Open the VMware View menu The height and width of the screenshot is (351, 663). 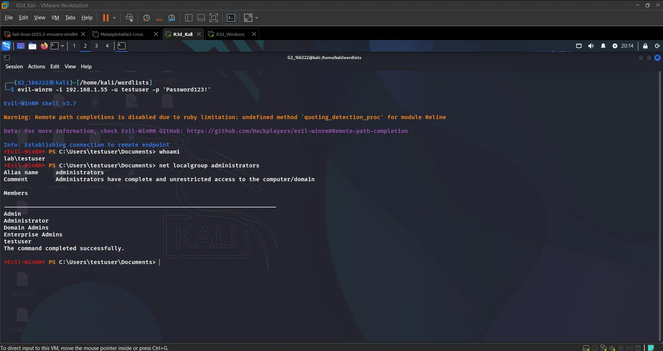(x=39, y=18)
